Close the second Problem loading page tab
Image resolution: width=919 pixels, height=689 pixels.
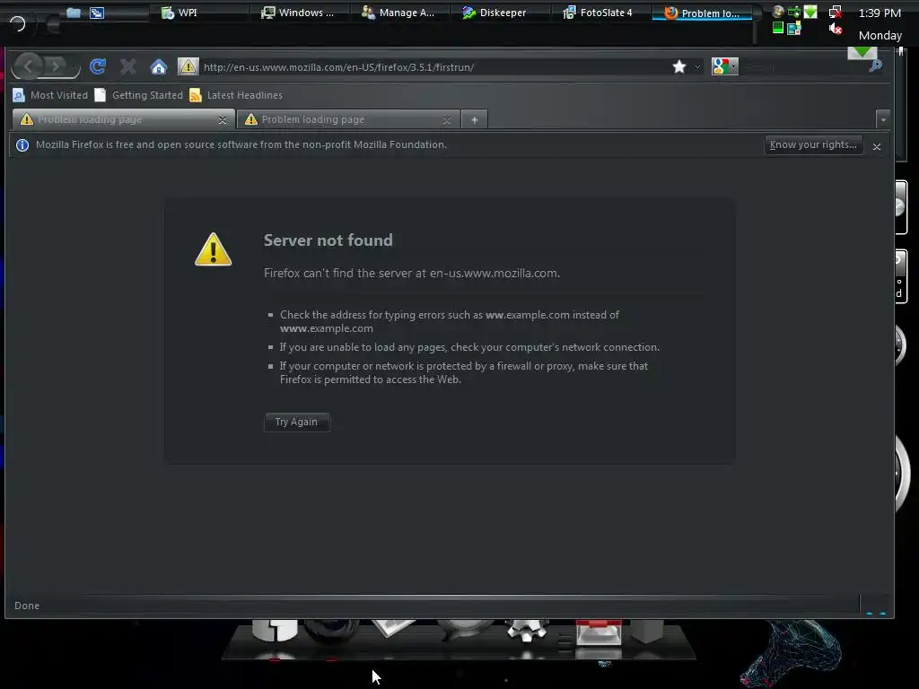click(x=447, y=120)
